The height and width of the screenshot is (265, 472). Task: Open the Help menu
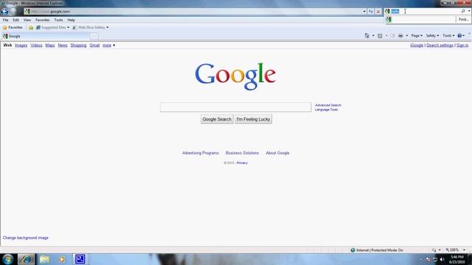pyautogui.click(x=71, y=20)
